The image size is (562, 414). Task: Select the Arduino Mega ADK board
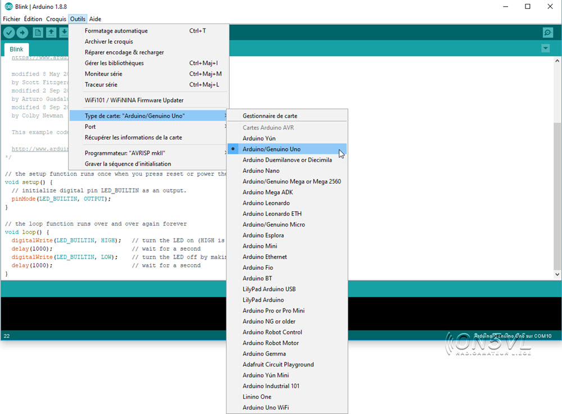(x=287, y=192)
